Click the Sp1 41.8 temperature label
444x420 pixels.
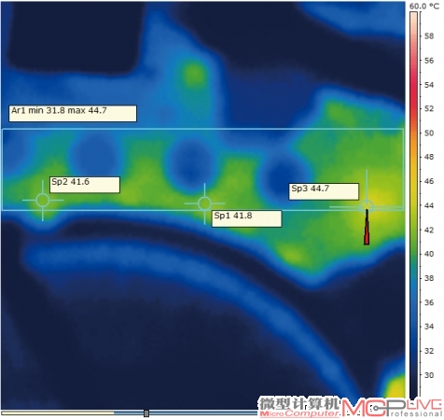[x=247, y=218]
